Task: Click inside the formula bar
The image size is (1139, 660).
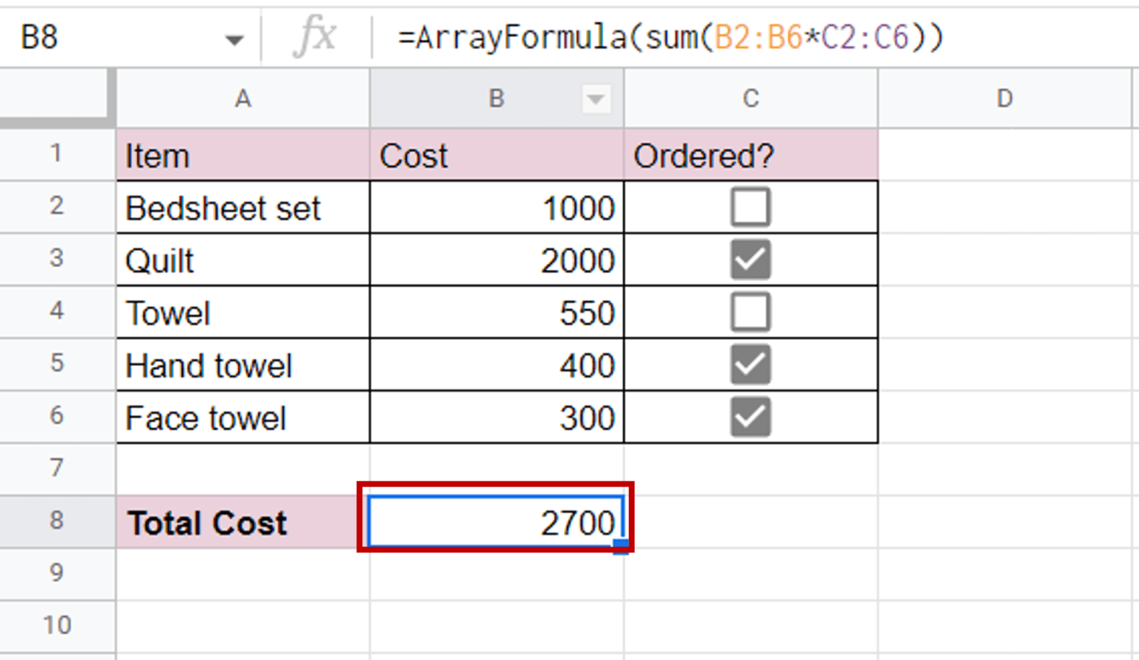Action: 667,37
